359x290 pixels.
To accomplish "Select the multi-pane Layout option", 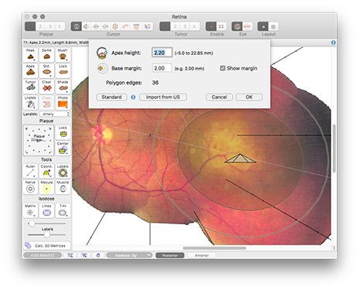I will (273, 26).
